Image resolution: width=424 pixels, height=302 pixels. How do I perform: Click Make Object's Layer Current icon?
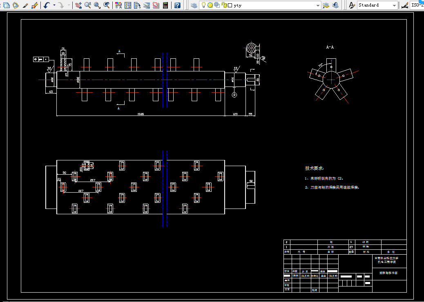(x=326, y=5)
